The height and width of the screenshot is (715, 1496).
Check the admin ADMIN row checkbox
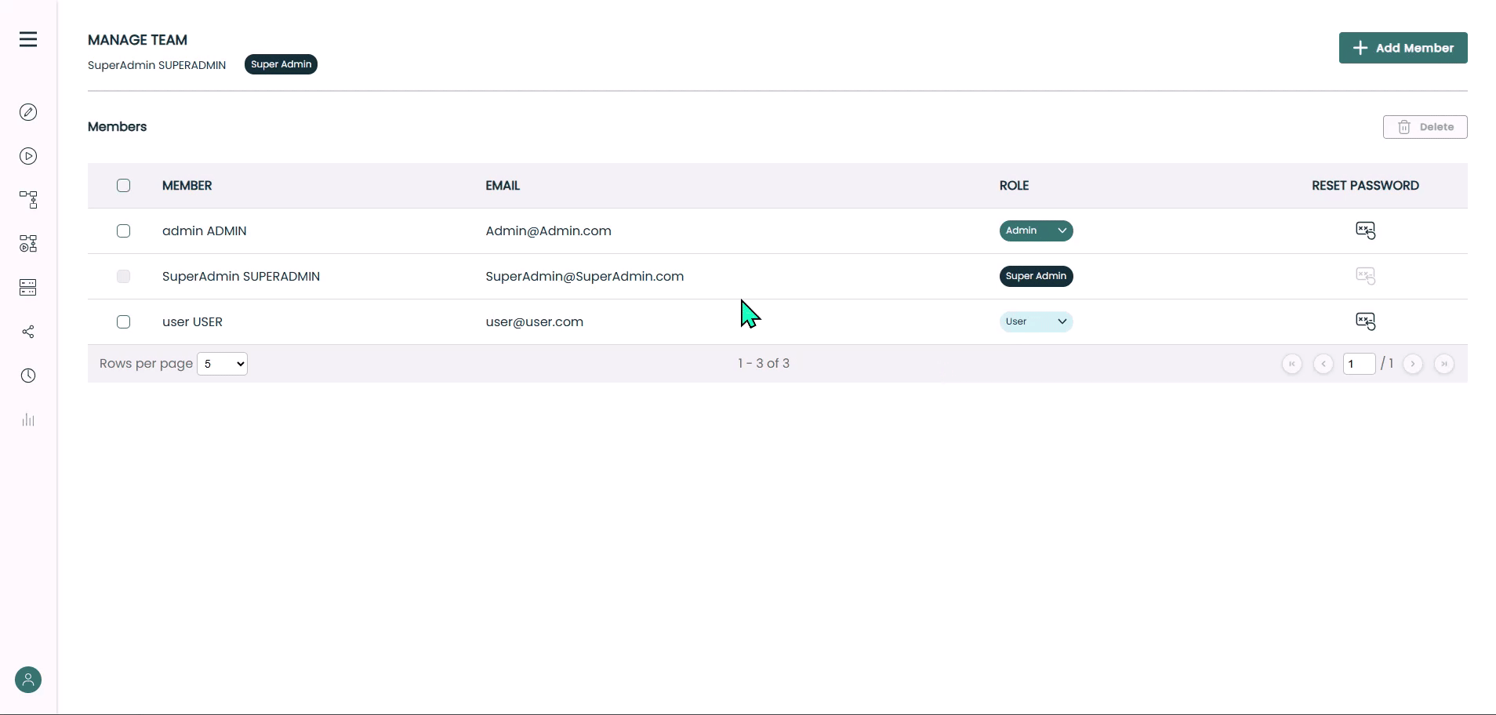[123, 231]
